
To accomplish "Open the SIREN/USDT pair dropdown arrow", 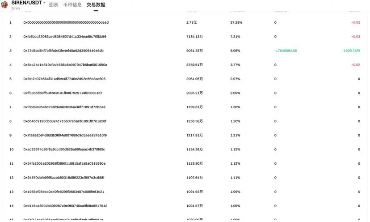I will [44, 3].
